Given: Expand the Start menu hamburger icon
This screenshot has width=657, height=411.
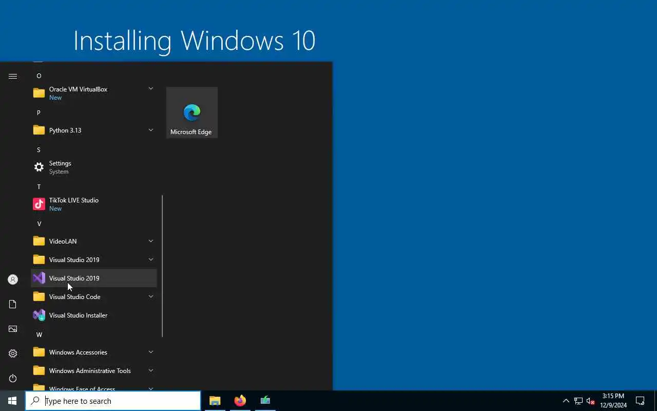Looking at the screenshot, I should coord(13,76).
